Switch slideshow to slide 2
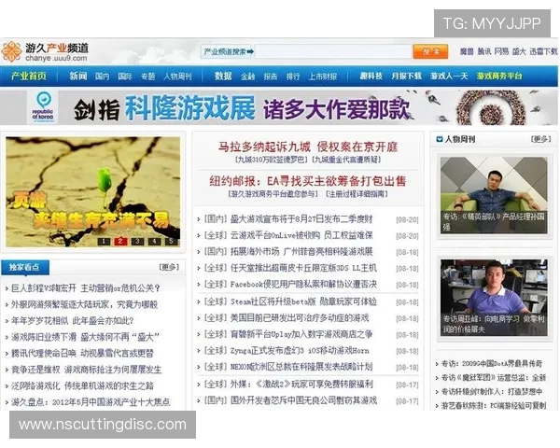 [120, 242]
